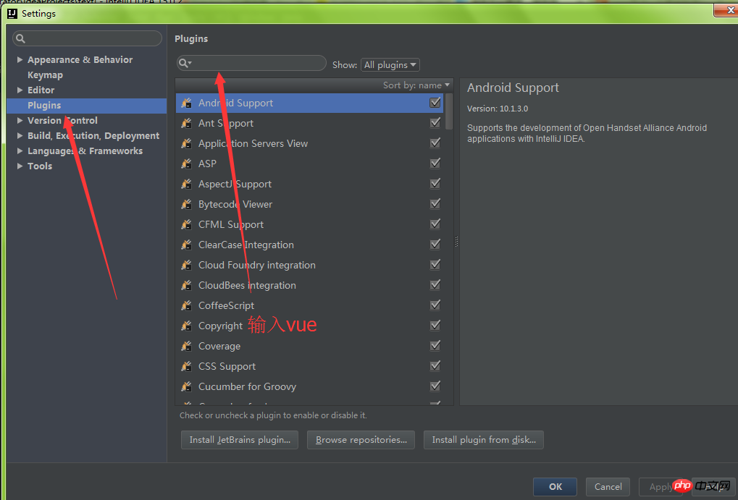Click the settings search magnifier icon
Image resolution: width=738 pixels, height=500 pixels.
coord(20,38)
